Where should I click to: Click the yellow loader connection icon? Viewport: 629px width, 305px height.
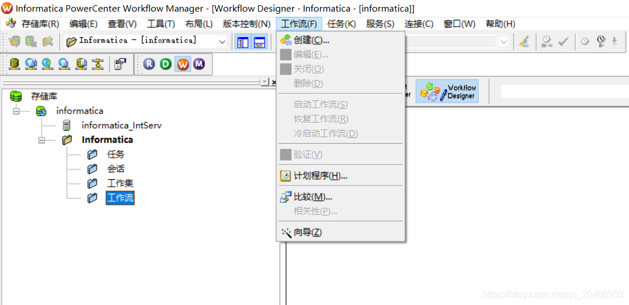point(97,64)
